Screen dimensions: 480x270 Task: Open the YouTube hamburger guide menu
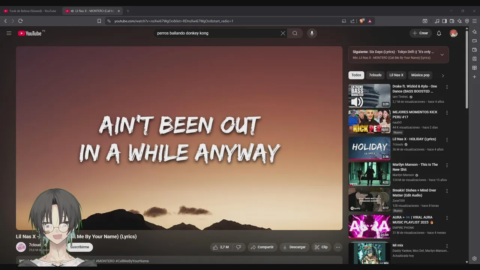click(9, 33)
